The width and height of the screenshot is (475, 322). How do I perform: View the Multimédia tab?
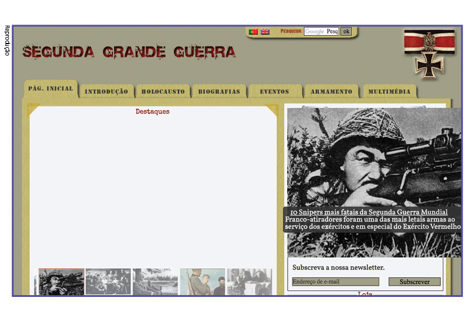click(x=389, y=92)
